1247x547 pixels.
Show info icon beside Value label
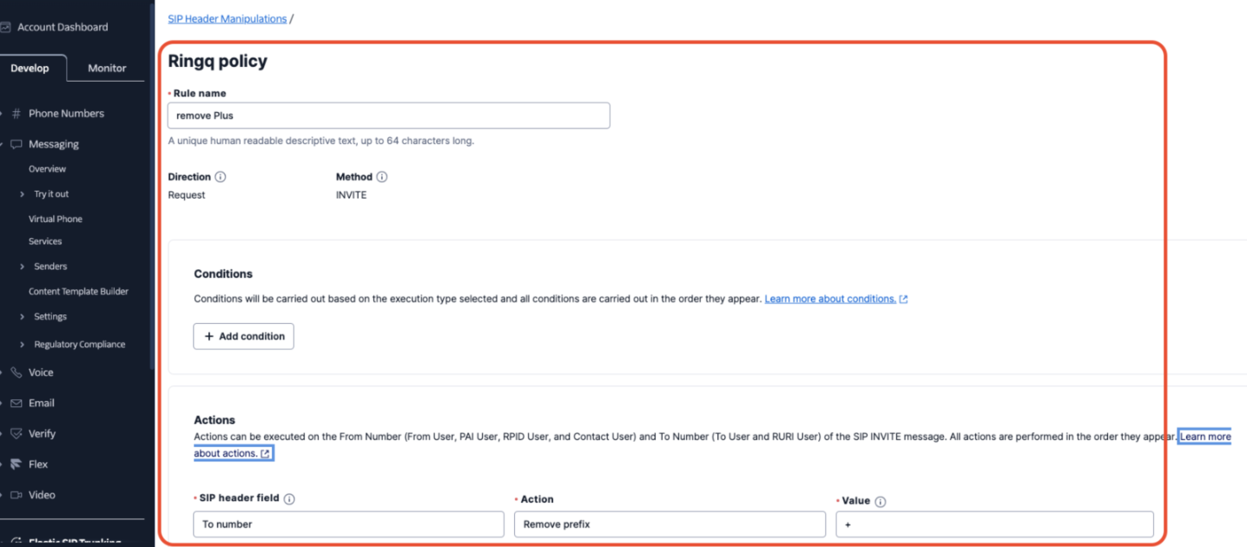881,502
